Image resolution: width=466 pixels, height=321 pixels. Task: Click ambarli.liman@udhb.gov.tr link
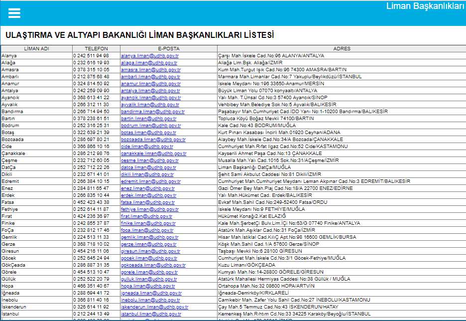(150, 77)
